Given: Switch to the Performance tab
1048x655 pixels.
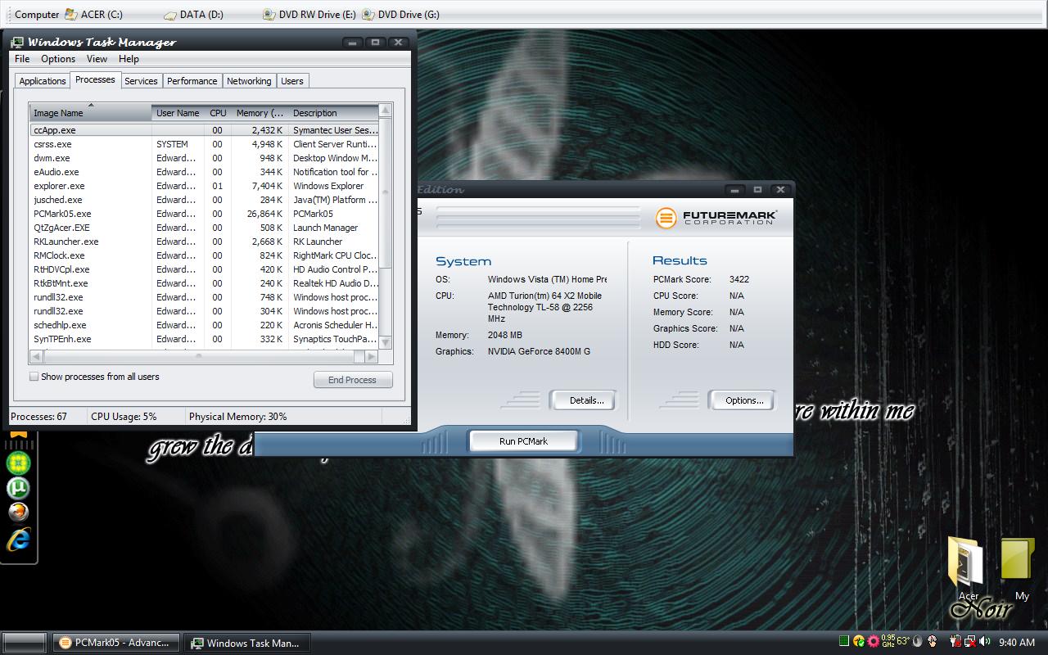Looking at the screenshot, I should pyautogui.click(x=192, y=81).
